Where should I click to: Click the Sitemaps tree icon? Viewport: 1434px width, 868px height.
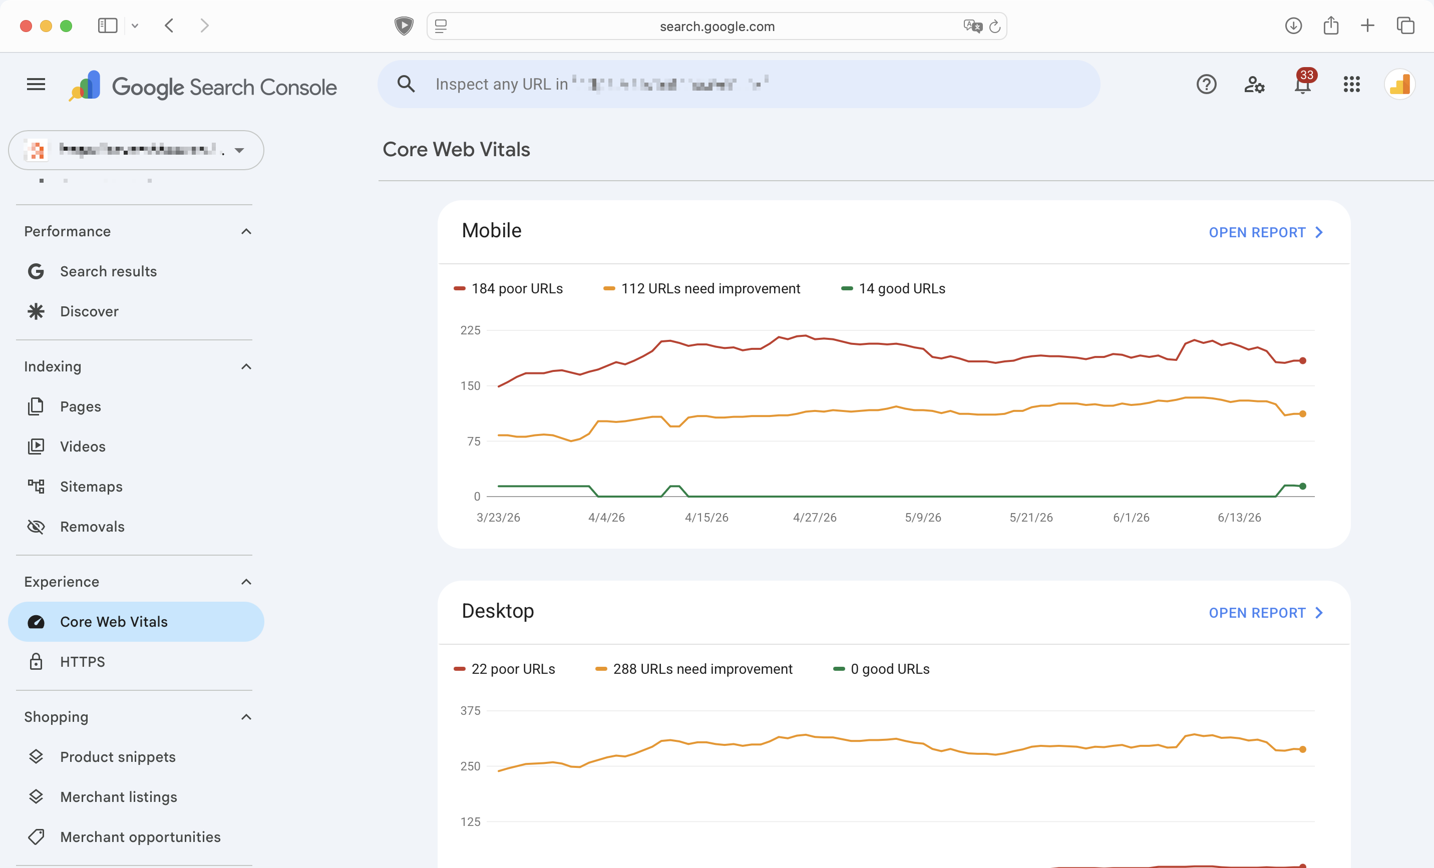(36, 487)
